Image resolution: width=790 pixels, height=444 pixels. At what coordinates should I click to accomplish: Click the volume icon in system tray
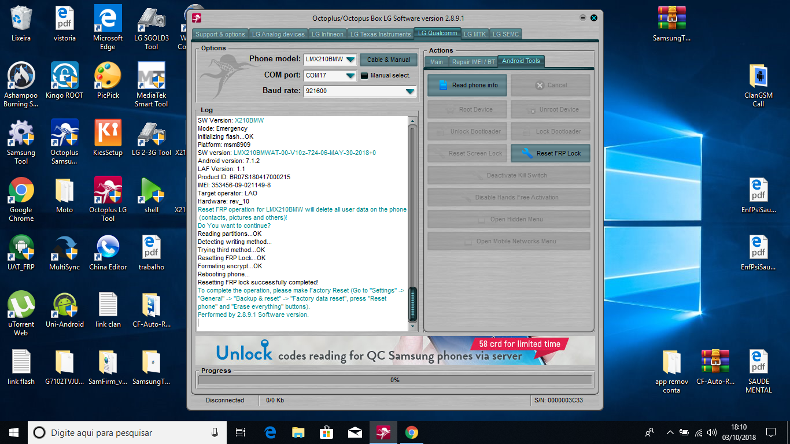[712, 432]
